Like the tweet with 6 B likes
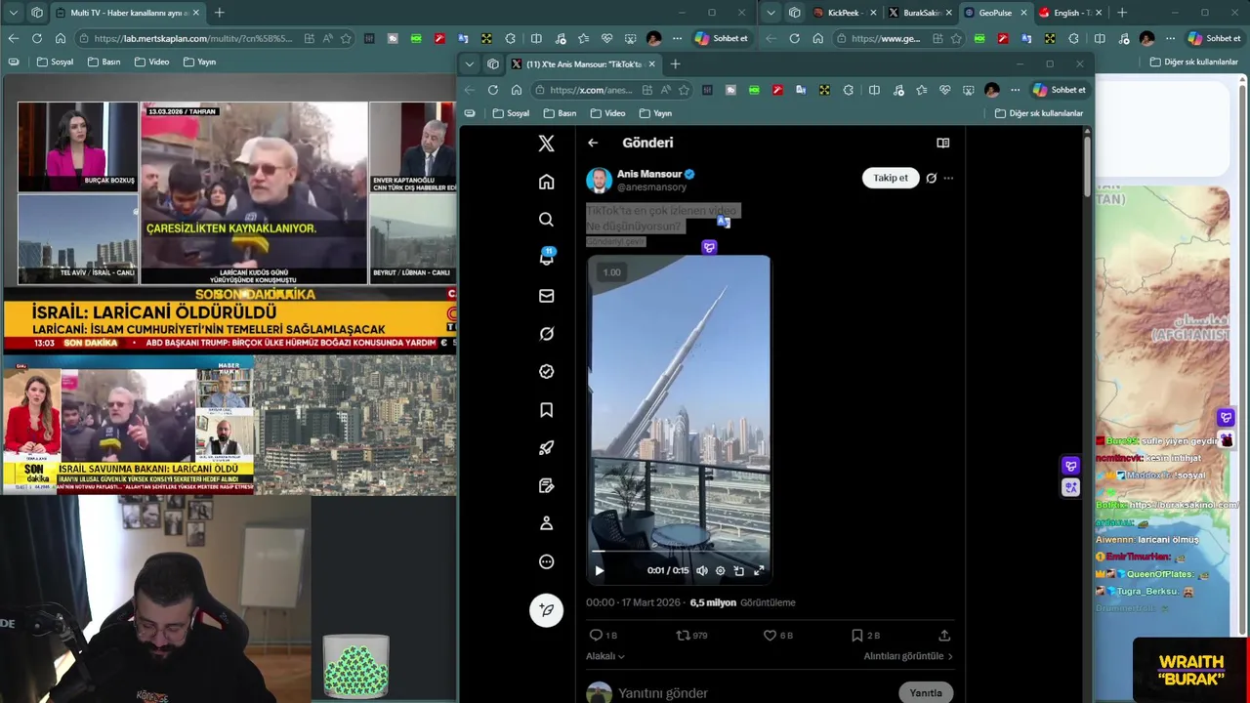Viewport: 1250px width, 703px height. (778, 636)
